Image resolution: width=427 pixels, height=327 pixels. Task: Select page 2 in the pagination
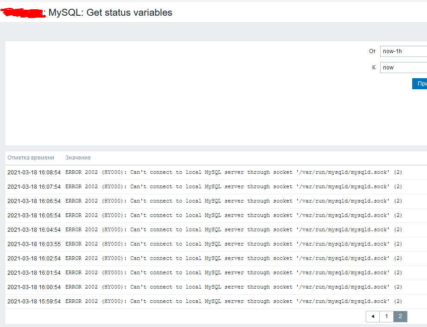pos(400,316)
